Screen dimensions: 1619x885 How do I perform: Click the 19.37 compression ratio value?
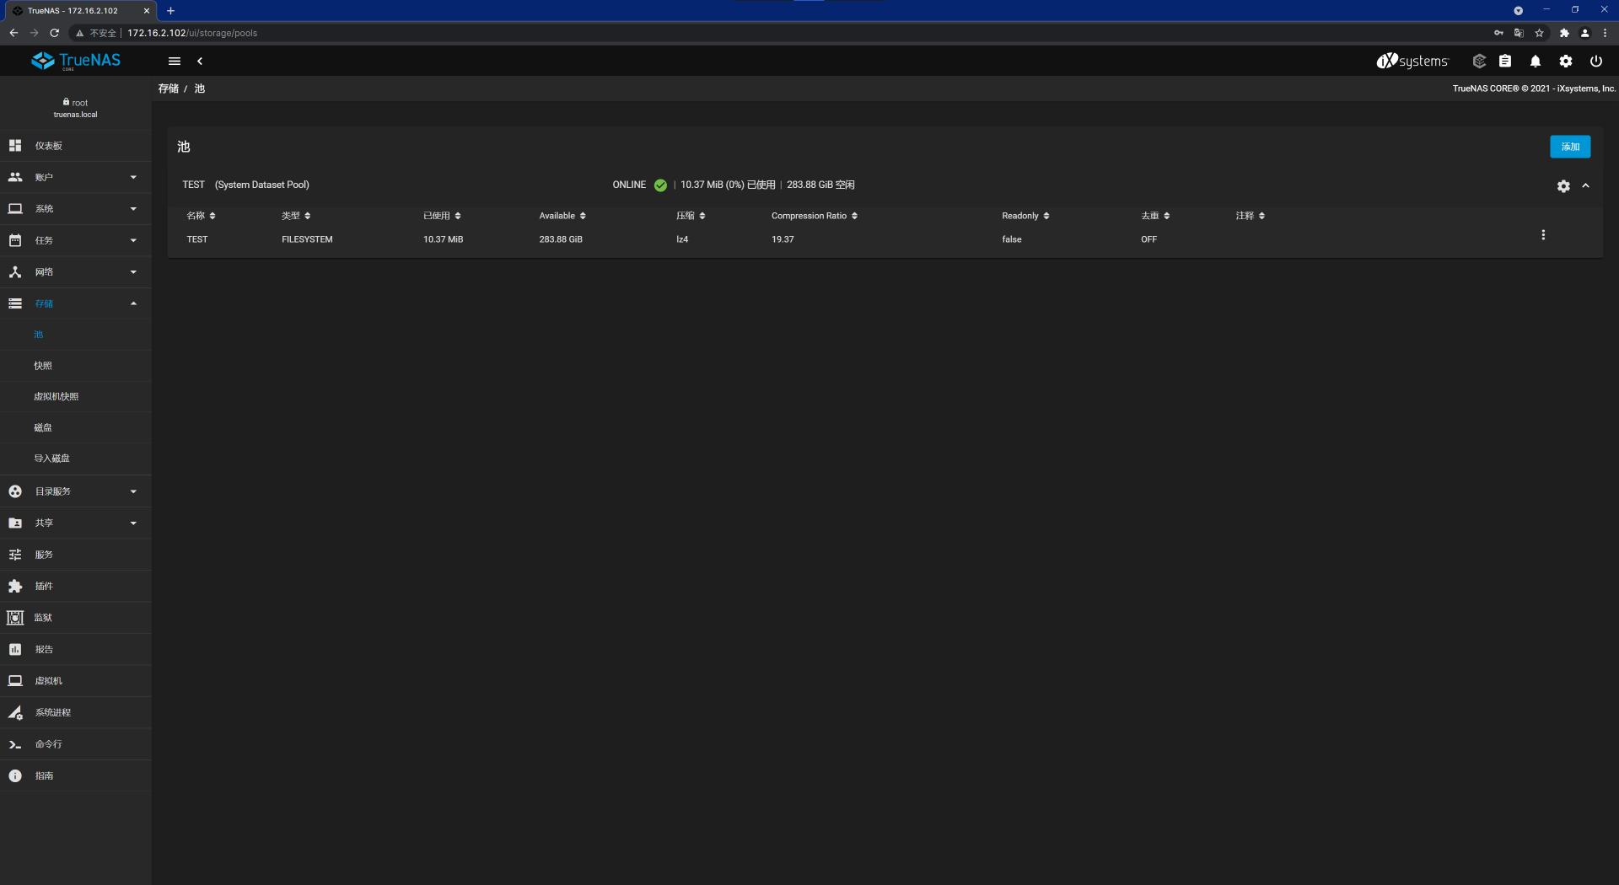(783, 239)
